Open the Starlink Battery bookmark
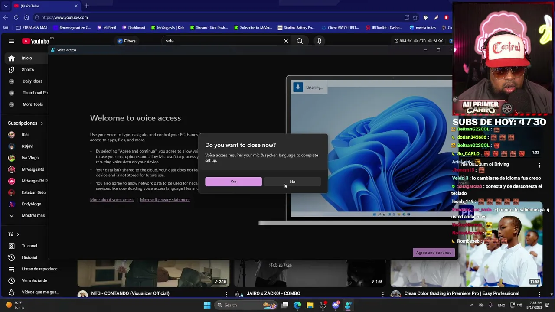Image resolution: width=555 pixels, height=312 pixels. (296, 28)
